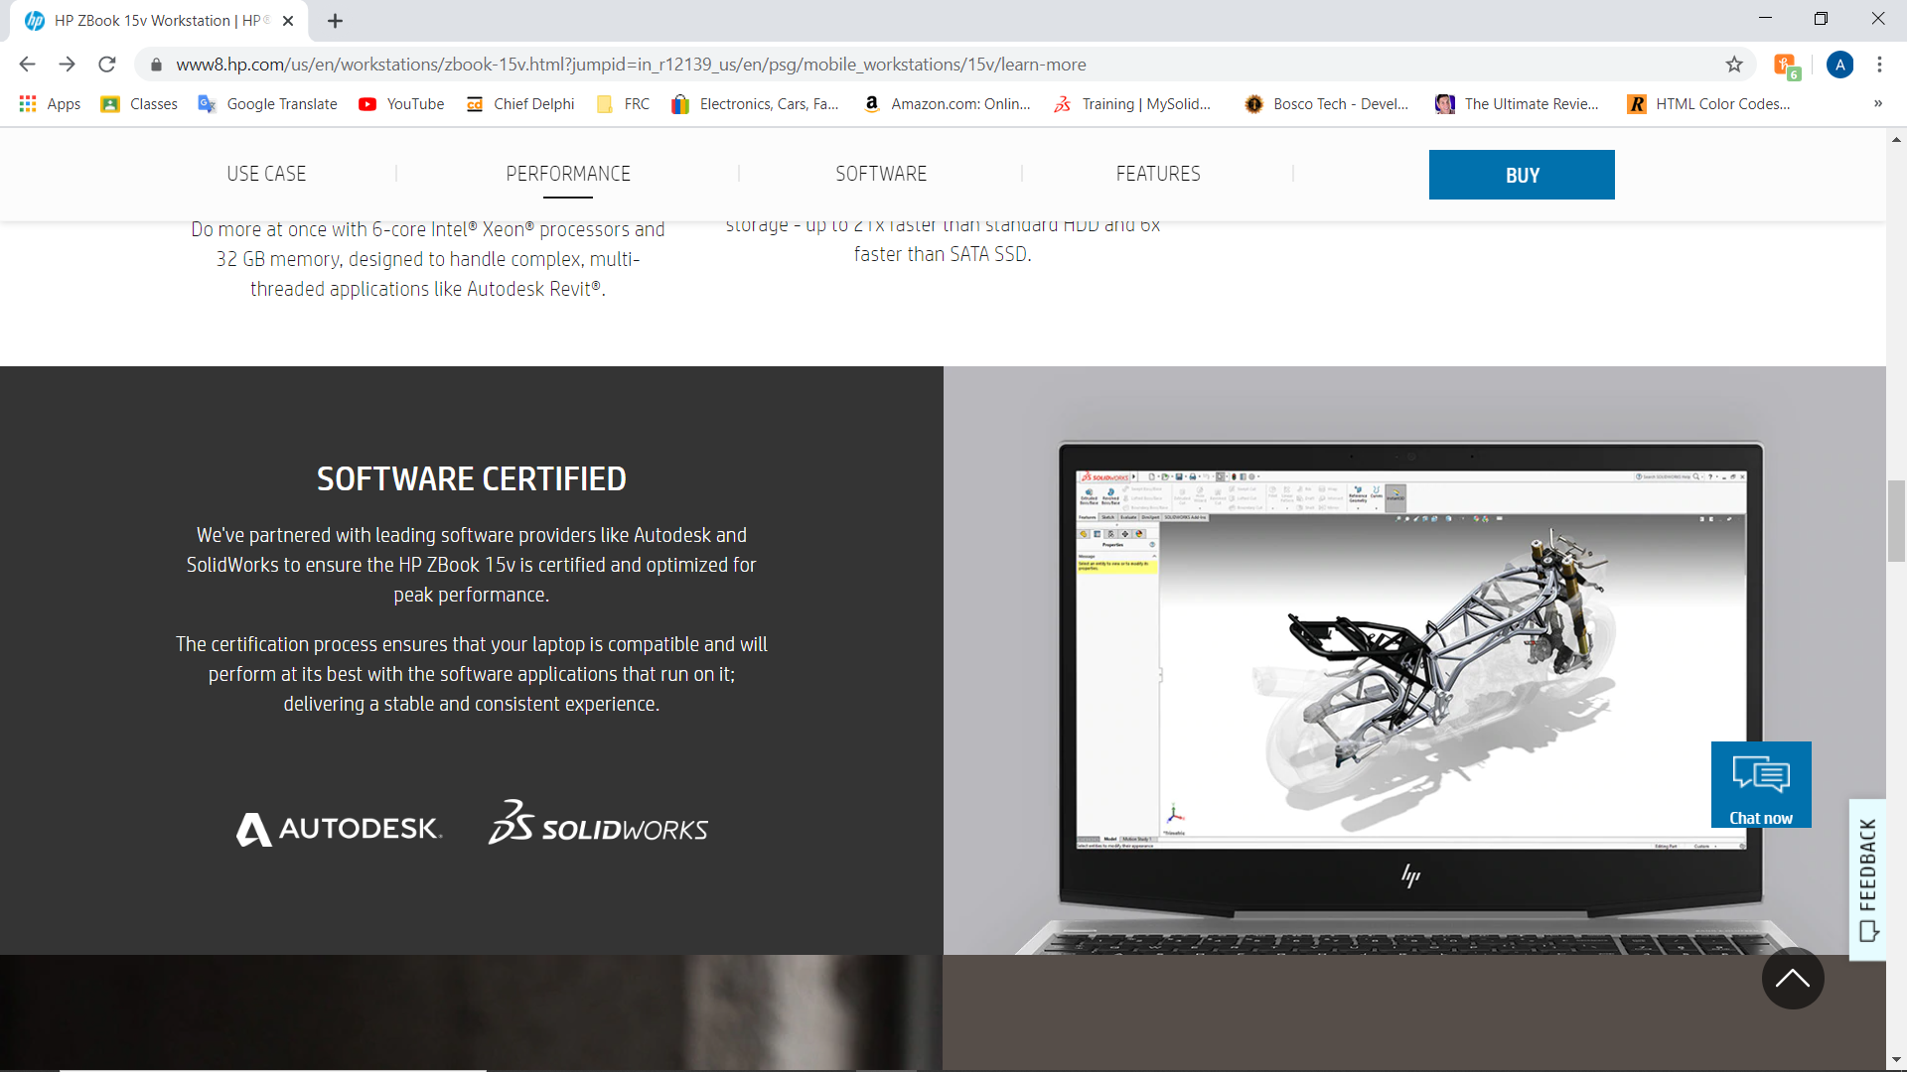Open the Google Translate bookmark
The height and width of the screenshot is (1072, 1907).
pos(268,104)
